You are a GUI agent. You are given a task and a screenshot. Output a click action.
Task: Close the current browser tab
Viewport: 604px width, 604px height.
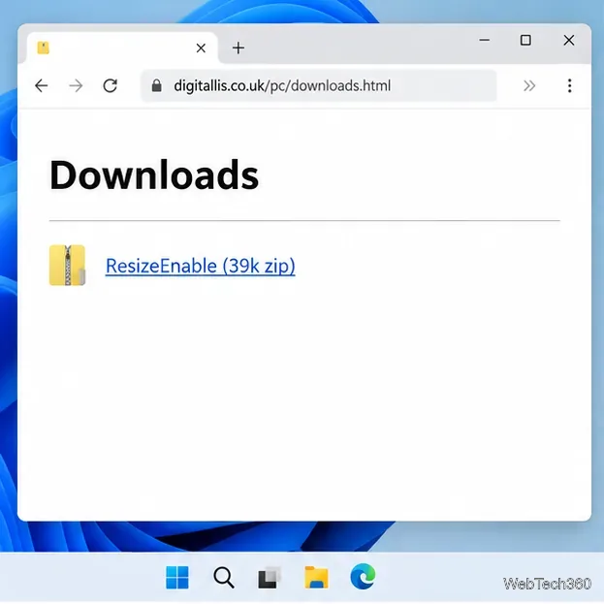pos(201,48)
